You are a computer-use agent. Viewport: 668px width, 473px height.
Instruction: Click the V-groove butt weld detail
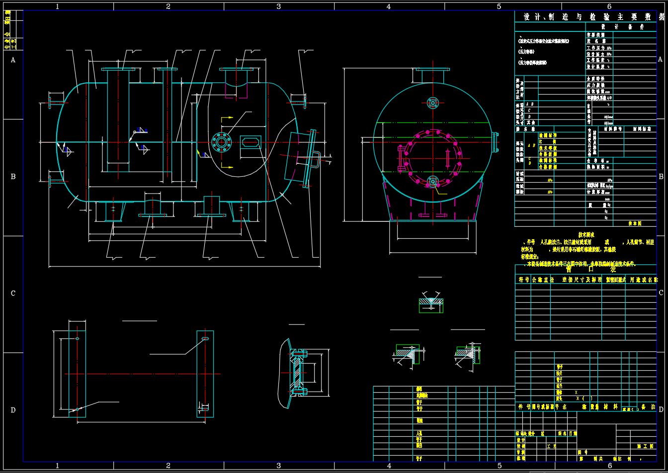tap(430, 302)
